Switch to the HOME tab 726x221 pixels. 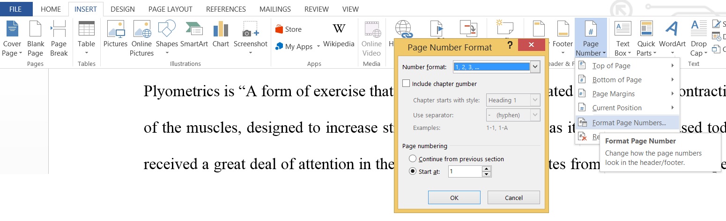(x=51, y=9)
